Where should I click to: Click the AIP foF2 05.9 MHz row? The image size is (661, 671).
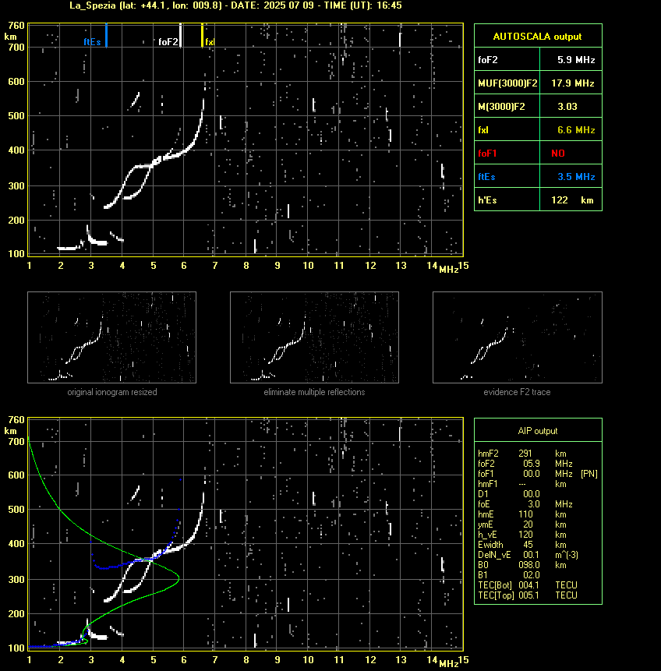coord(525,464)
